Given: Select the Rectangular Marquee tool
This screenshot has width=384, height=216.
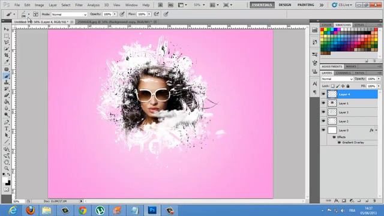Looking at the screenshot, I should coord(7,36).
